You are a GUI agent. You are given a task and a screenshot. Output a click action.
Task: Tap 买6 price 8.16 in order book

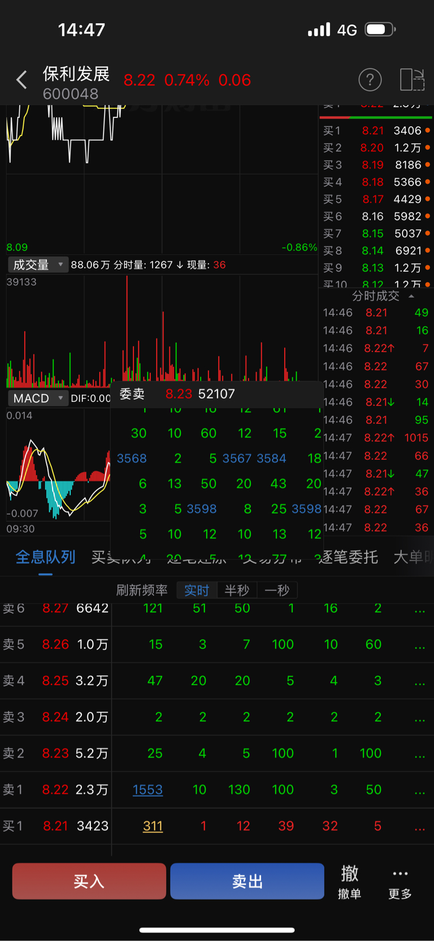tap(372, 216)
